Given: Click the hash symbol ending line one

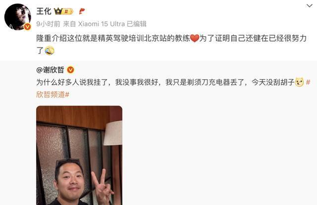Looking at the screenshot, I should coord(308,82).
